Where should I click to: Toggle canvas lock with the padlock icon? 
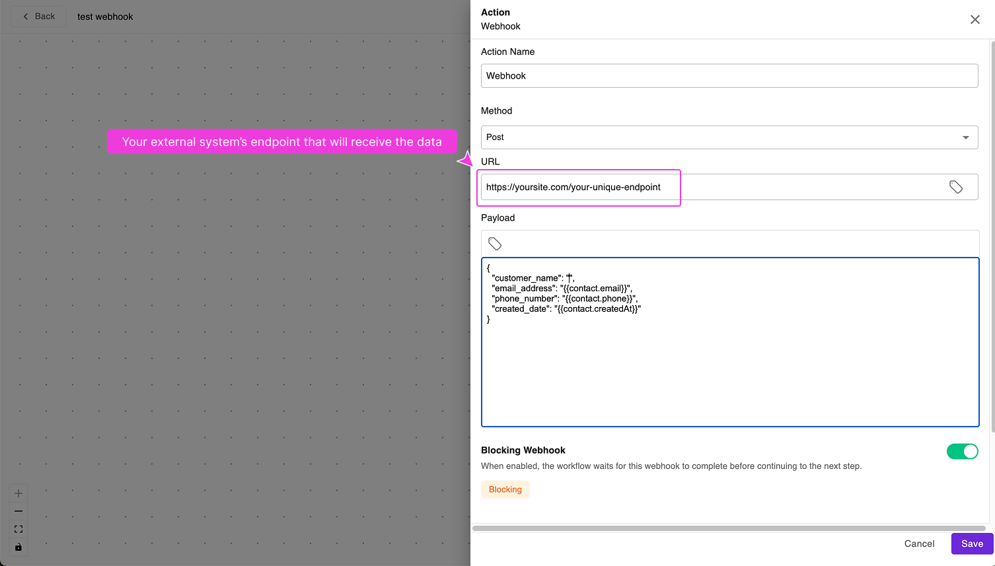point(18,547)
